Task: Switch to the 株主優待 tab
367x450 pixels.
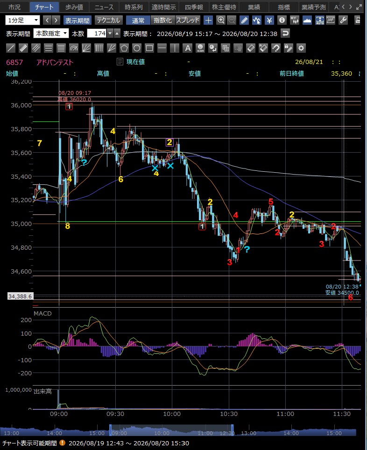Action: point(224,7)
